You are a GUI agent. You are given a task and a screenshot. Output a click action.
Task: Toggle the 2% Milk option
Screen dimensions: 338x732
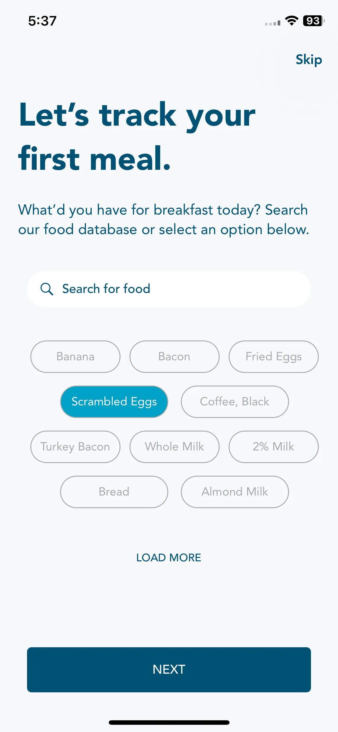(x=274, y=447)
